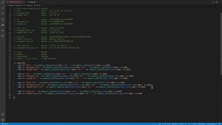Image resolution: width=222 pixels, height=125 pixels.
Task: Click the 'language' breadcrumb segment
Action: 11,6
